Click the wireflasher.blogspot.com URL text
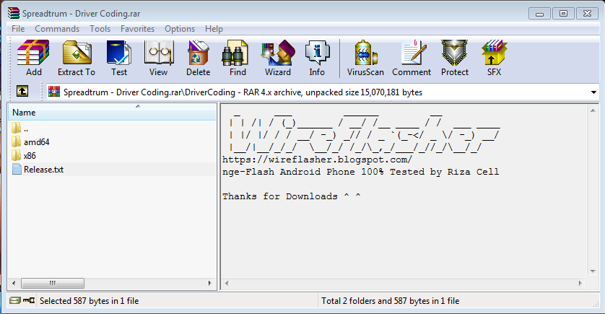 coord(317,160)
